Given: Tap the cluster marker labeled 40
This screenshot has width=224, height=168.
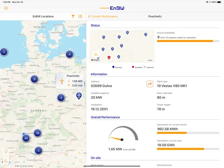Looking at the screenshot, I should 26,138.
